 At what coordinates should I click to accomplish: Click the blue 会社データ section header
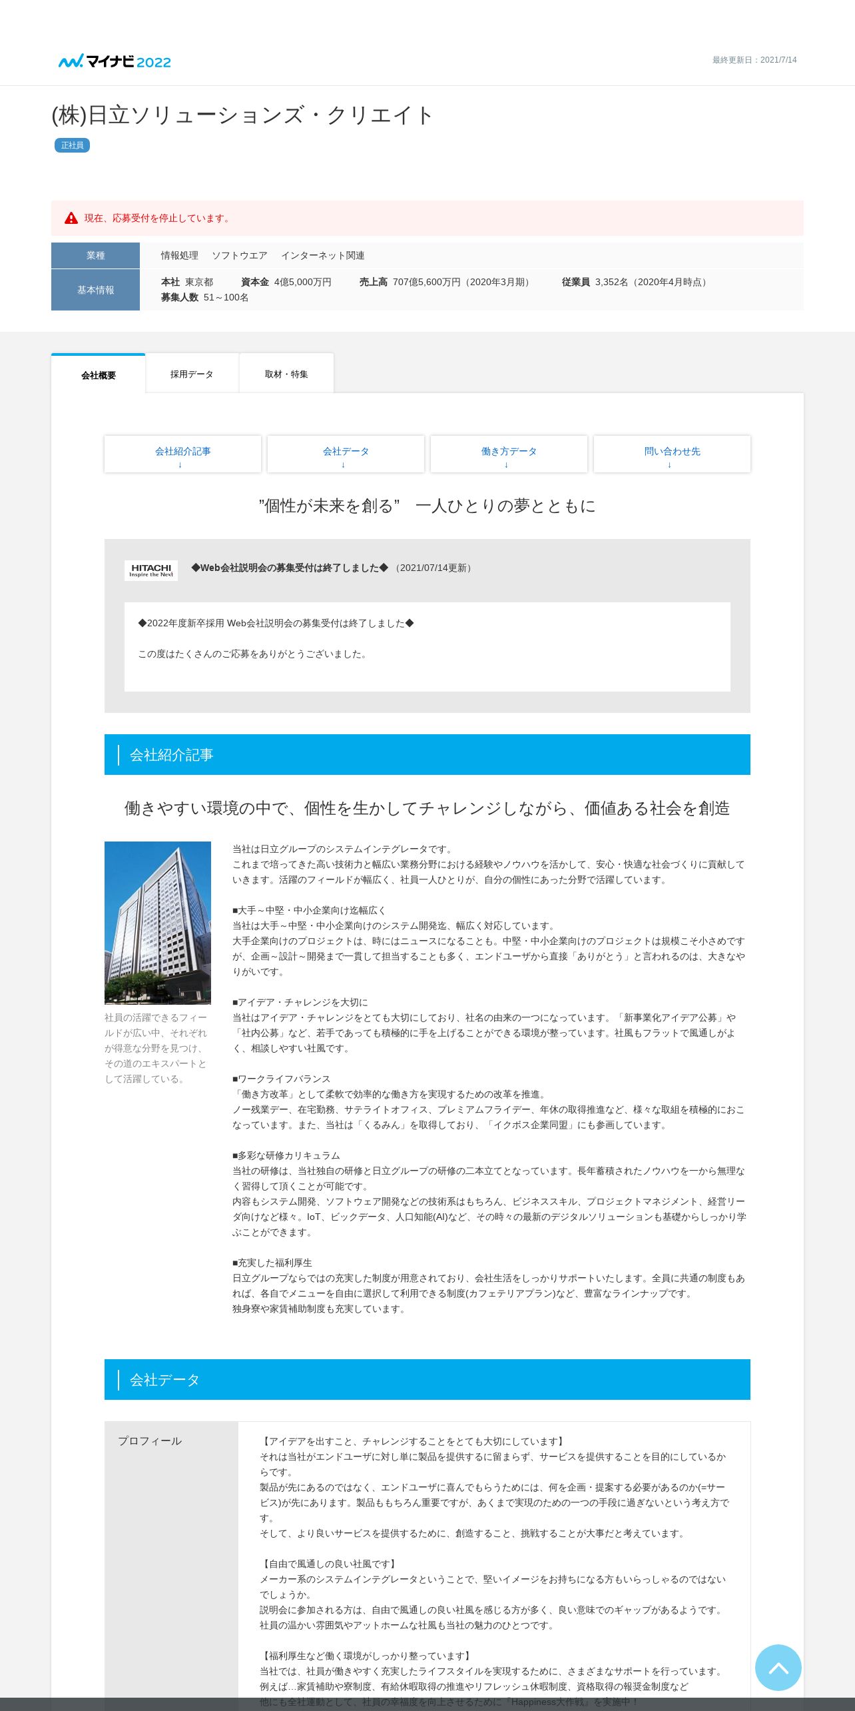[x=427, y=1379]
